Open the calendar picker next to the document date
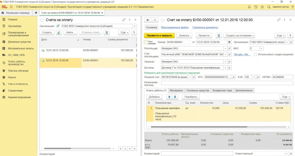Screen dimensions: 295x156 (229, 42)
